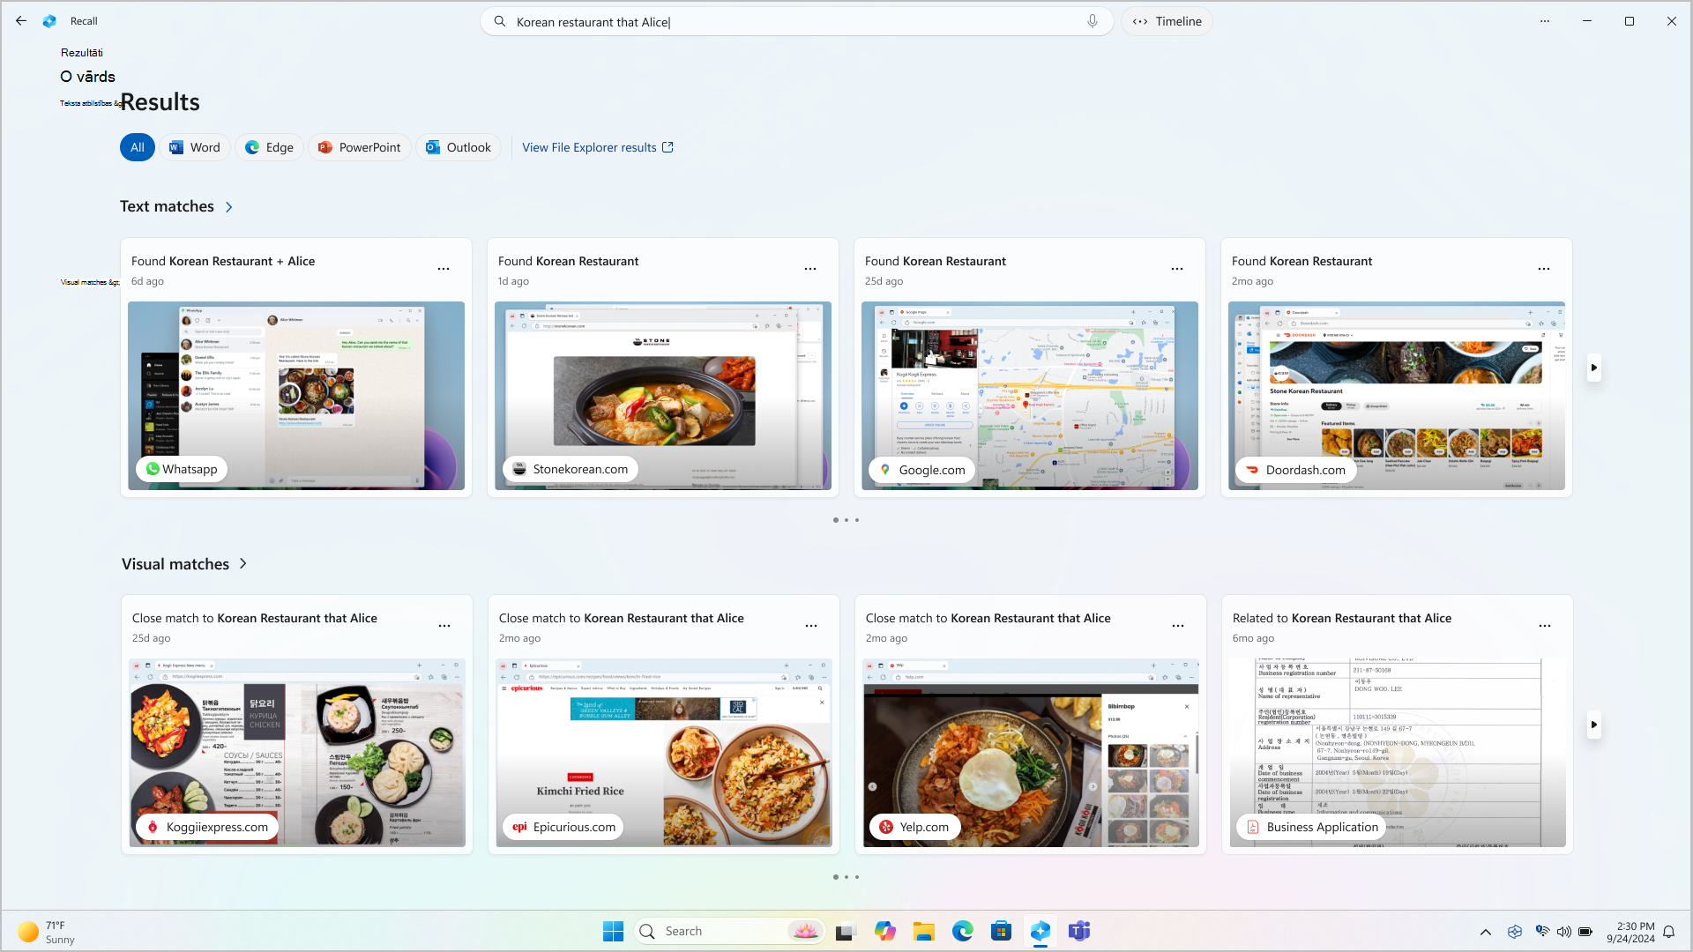Click the Windows Search taskbar button

pos(648,931)
